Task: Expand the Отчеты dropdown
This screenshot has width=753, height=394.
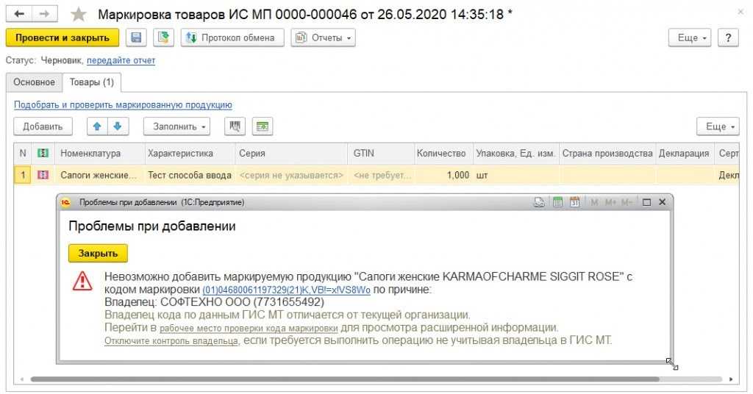Action: point(324,38)
